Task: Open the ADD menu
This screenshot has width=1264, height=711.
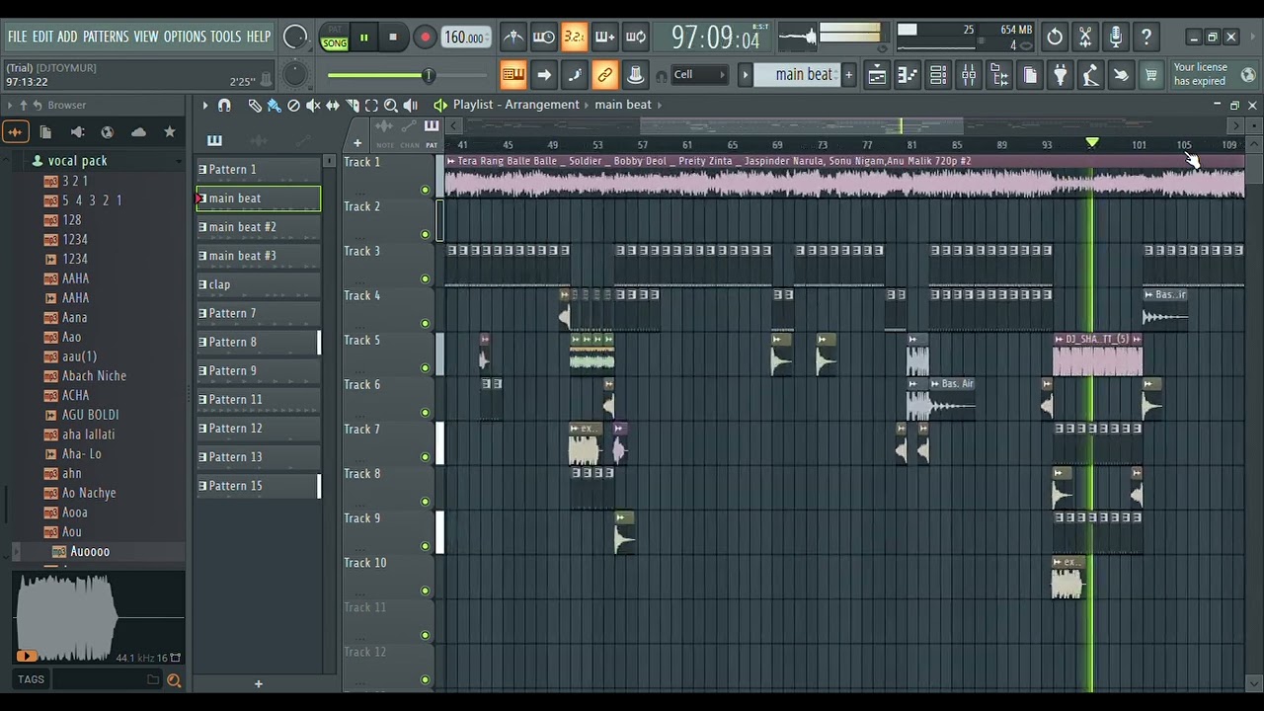Action: pyautogui.click(x=67, y=37)
